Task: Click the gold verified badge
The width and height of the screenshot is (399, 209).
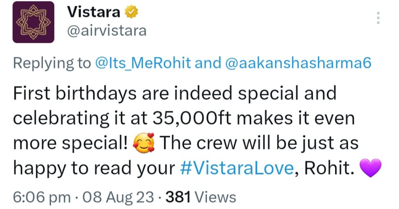Action: tap(131, 12)
